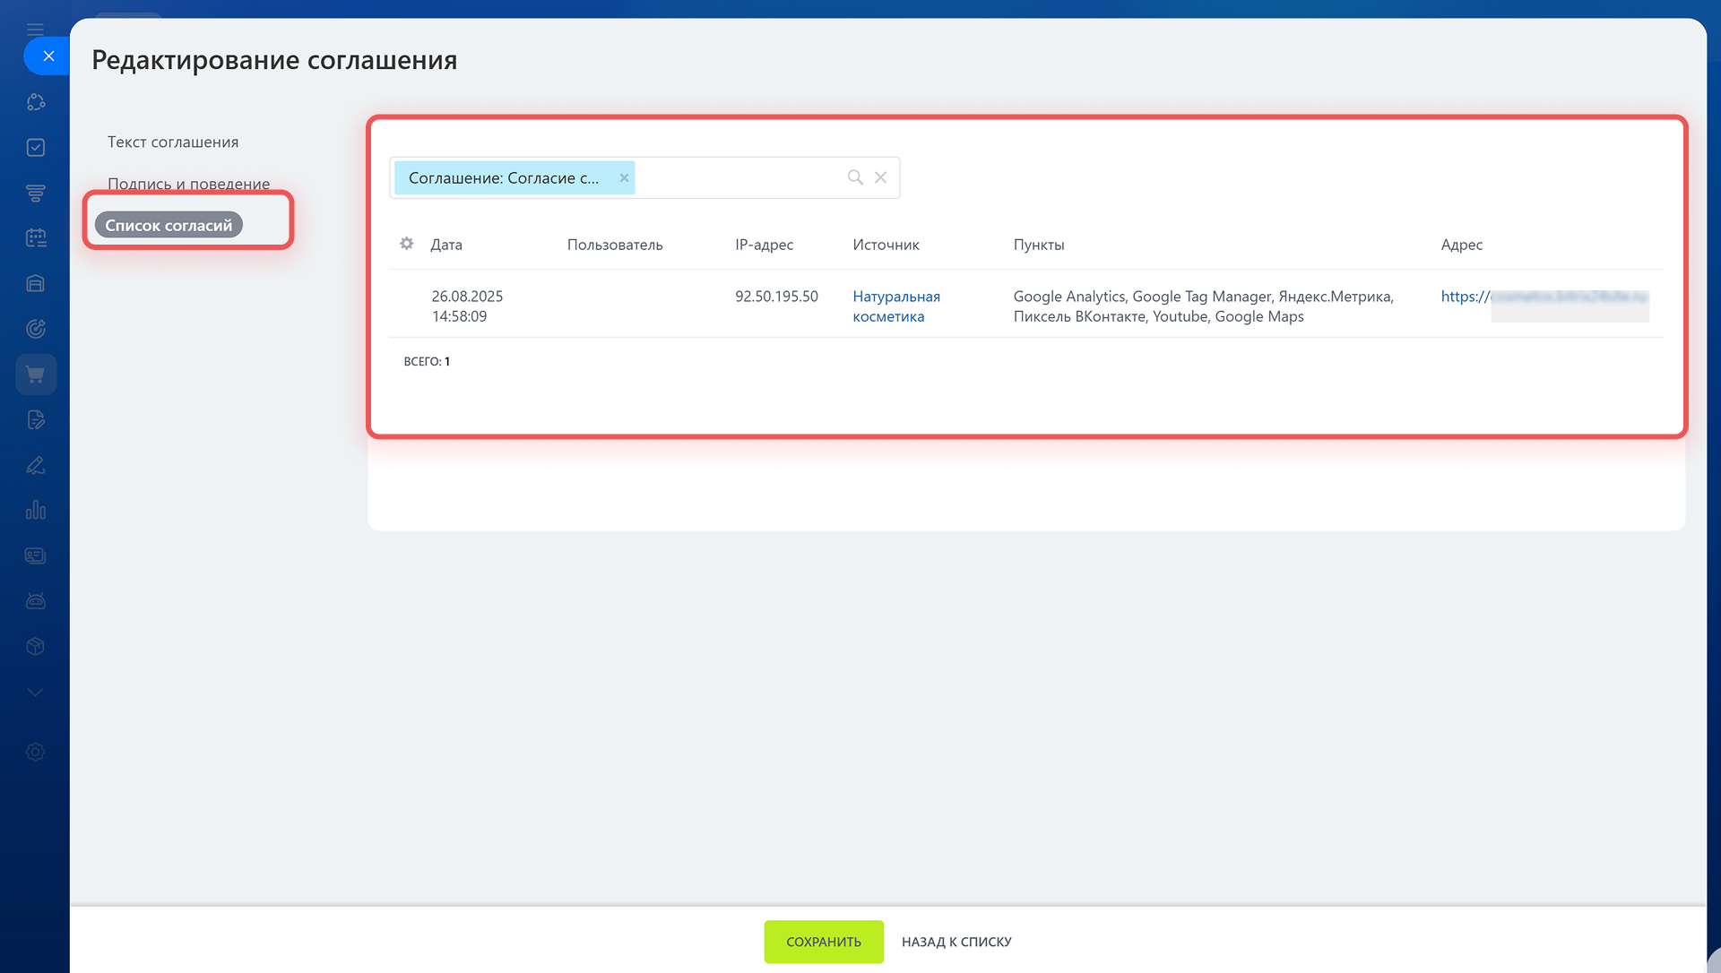Image resolution: width=1721 pixels, height=973 pixels.
Task: Open the calendar icon in sidebar
Action: coord(36,238)
